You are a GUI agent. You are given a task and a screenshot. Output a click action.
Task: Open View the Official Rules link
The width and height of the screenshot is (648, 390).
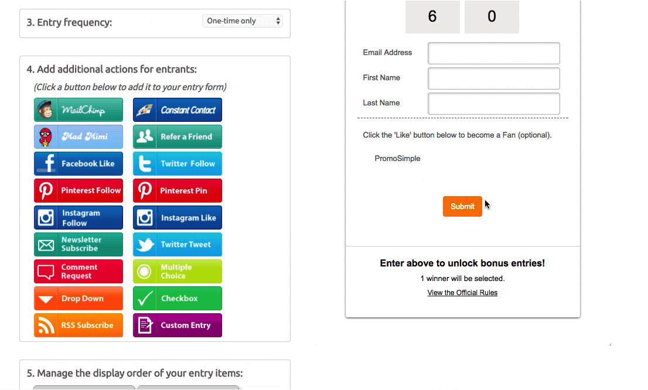pos(462,293)
